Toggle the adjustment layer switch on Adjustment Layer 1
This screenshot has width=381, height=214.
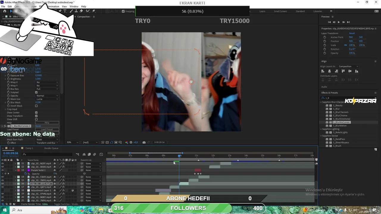[x=72, y=191]
